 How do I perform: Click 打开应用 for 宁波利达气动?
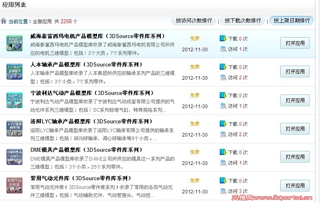pyautogui.click(x=295, y=100)
